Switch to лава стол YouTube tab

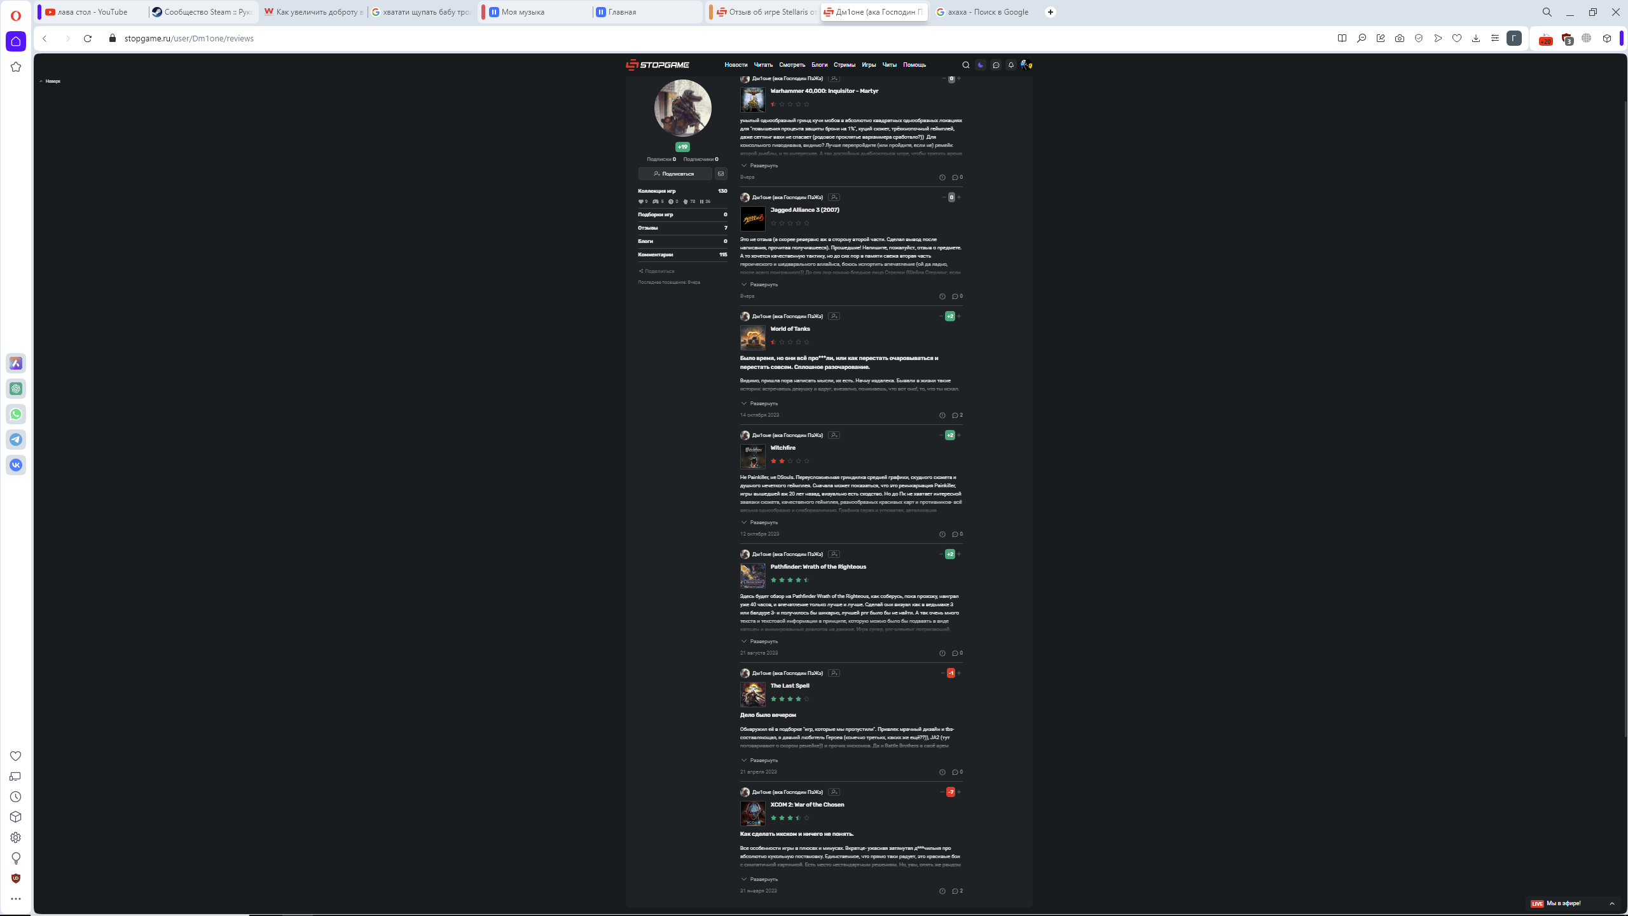(92, 12)
